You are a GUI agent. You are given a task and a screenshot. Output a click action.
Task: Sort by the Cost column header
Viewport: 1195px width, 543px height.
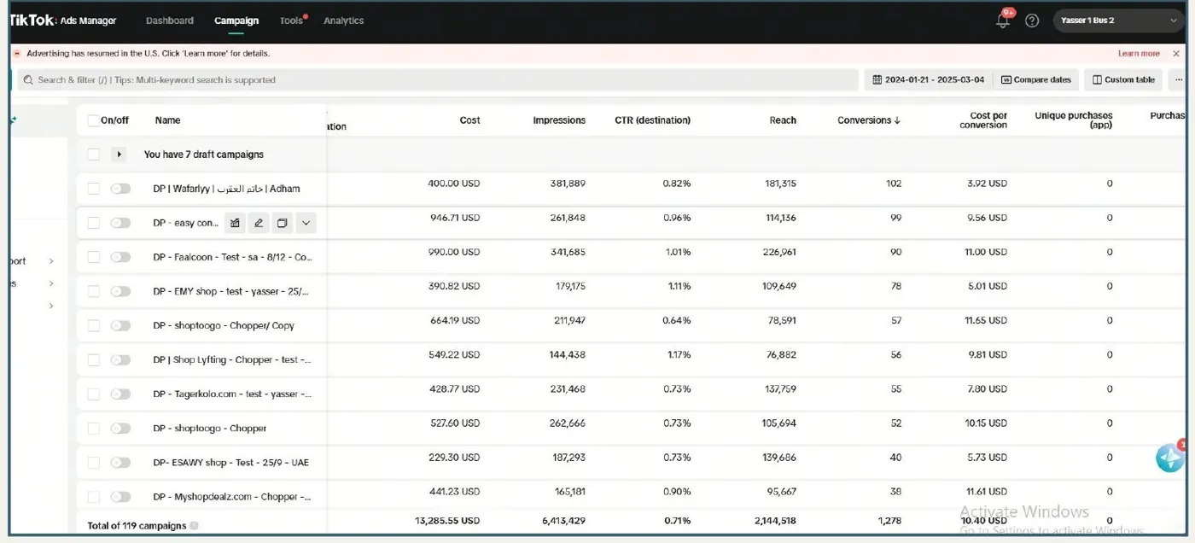[469, 120]
